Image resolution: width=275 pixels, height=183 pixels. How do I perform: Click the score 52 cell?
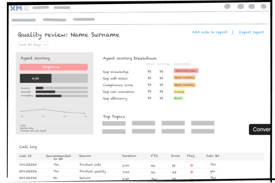pyautogui.click(x=173, y=166)
